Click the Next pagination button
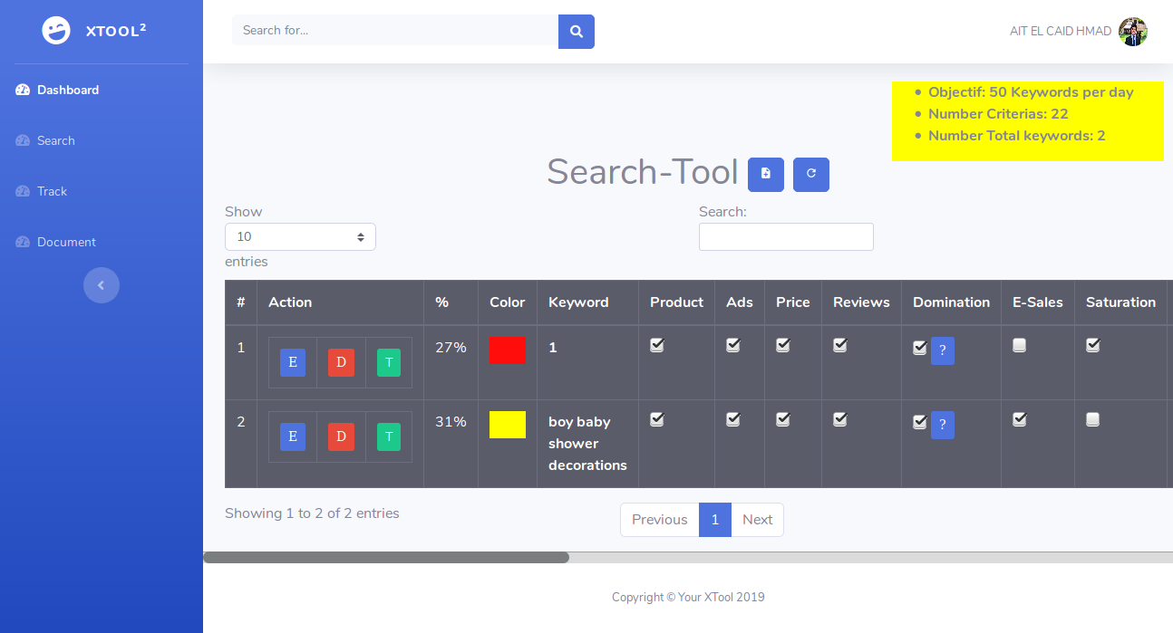Viewport: 1173px width, 633px height. point(757,519)
